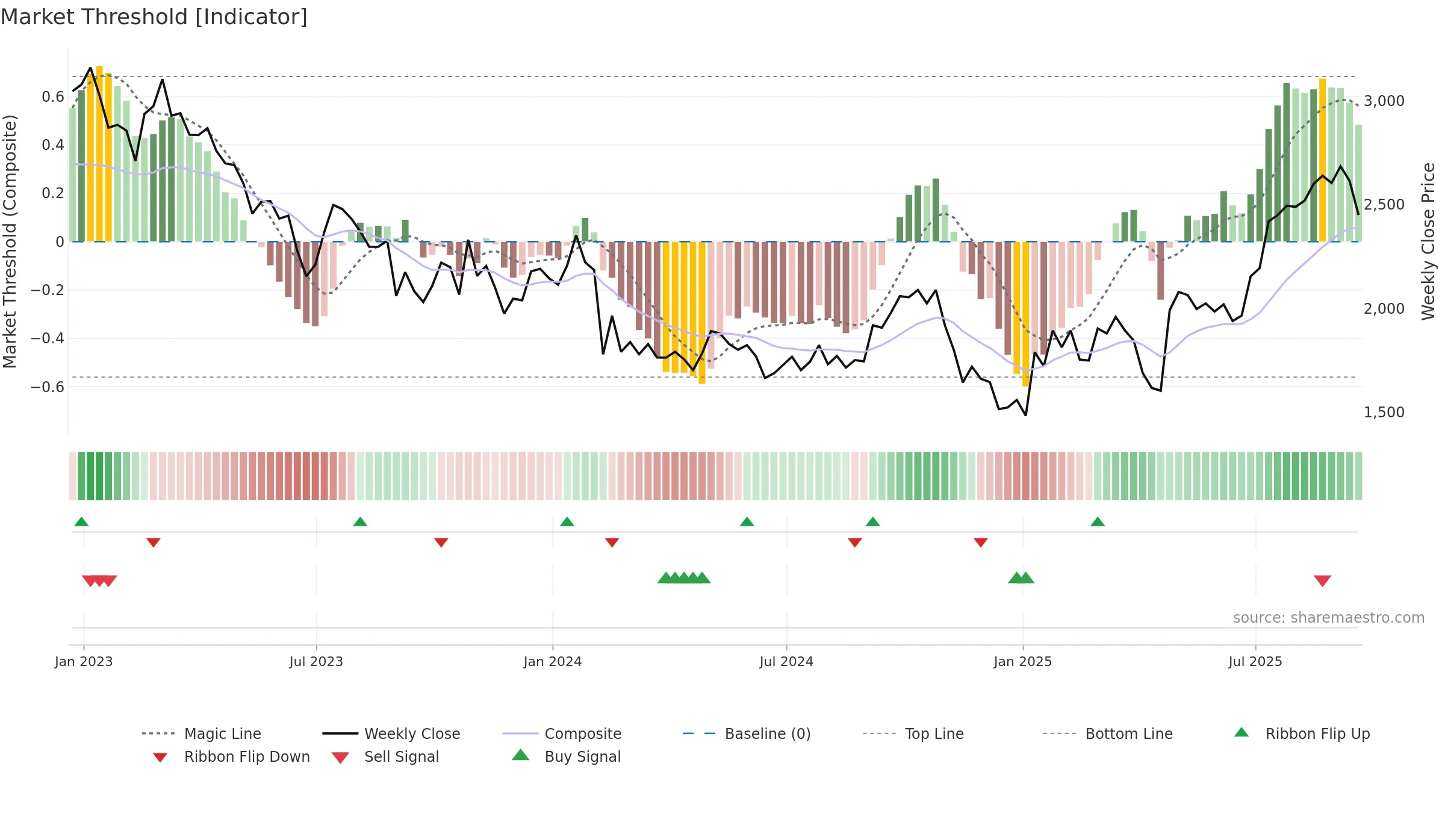Click the Ribbon Flip Down marker near Oct 2023
Image resolution: width=1445 pixels, height=813 pixels.
tap(441, 543)
